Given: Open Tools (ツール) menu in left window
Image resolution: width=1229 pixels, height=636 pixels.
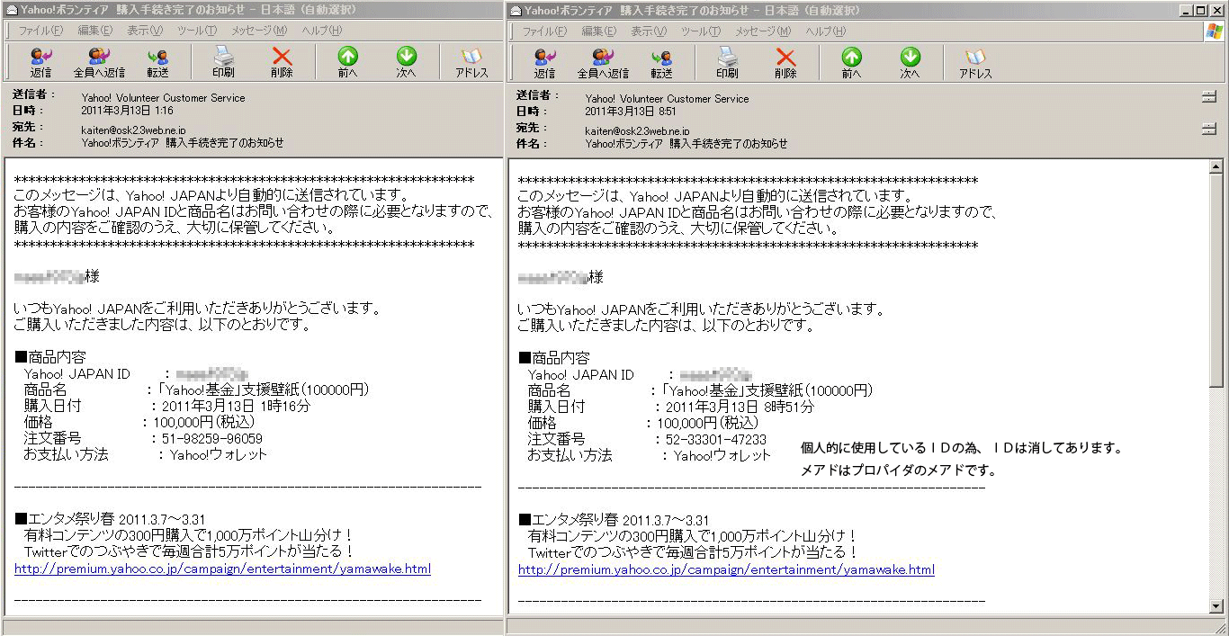Looking at the screenshot, I should tap(197, 31).
